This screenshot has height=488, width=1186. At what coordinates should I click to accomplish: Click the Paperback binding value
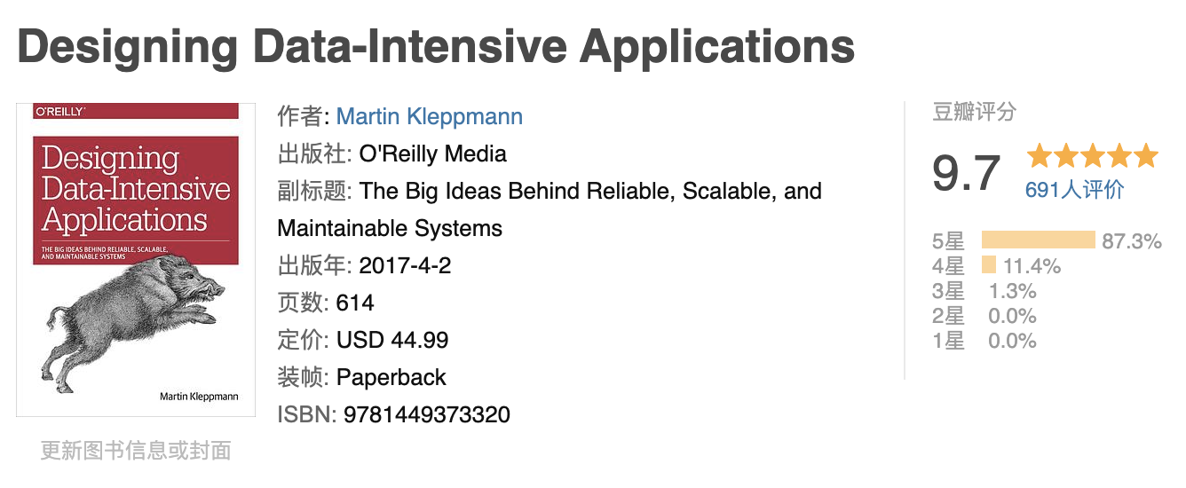391,377
